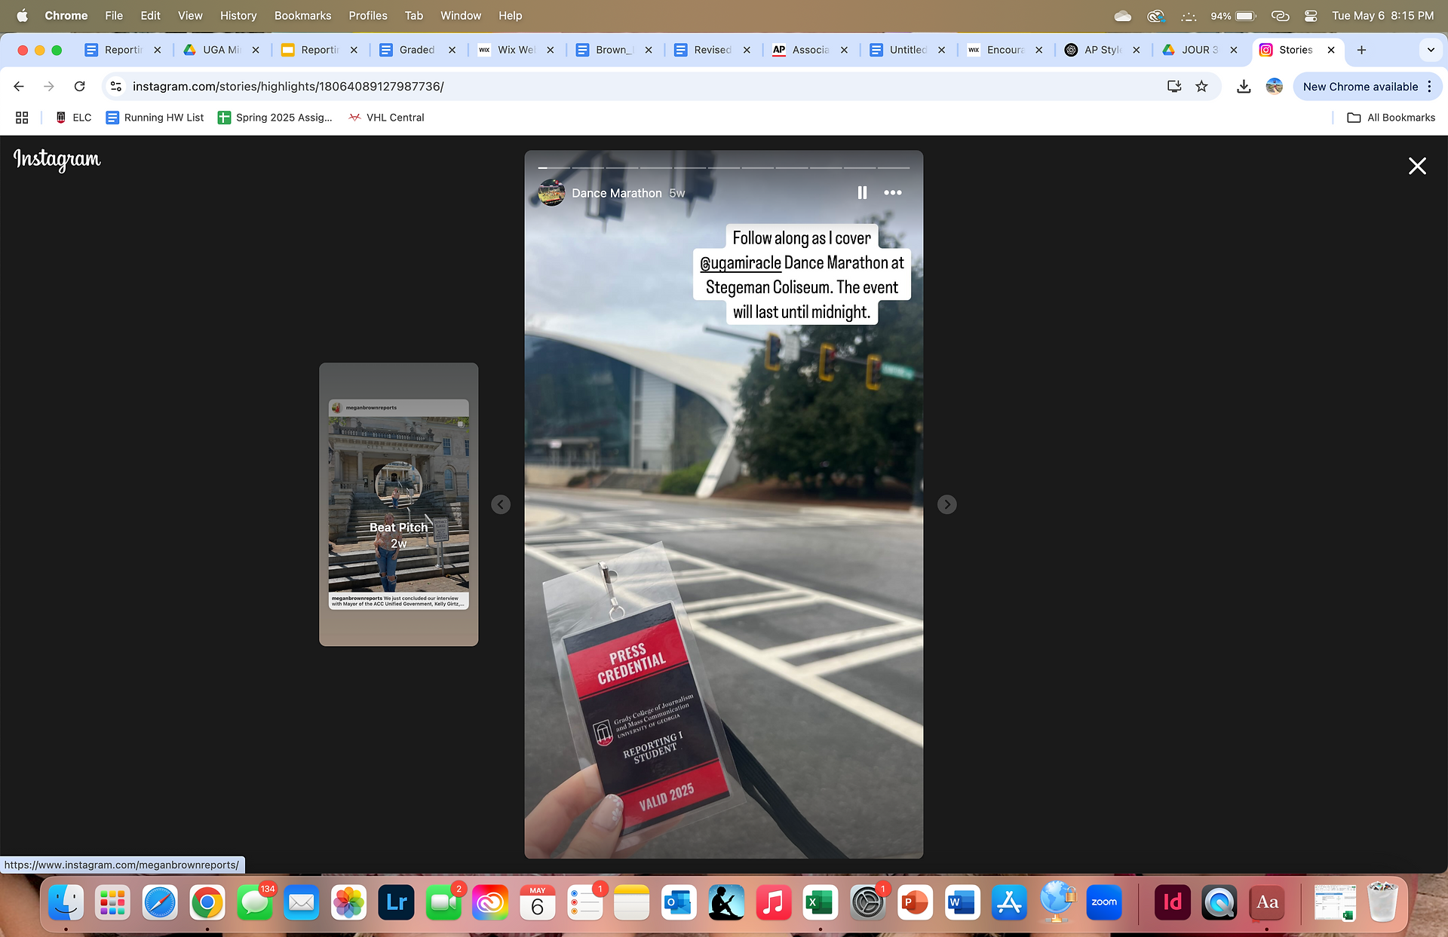The height and width of the screenshot is (937, 1448).
Task: Switch to the JOUR 3 tab
Action: coord(1199,50)
